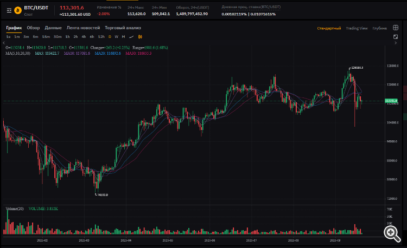Image resolution: width=407 pixels, height=248 pixels.
Task: Click the green current price label on axis
Action: tap(391, 101)
